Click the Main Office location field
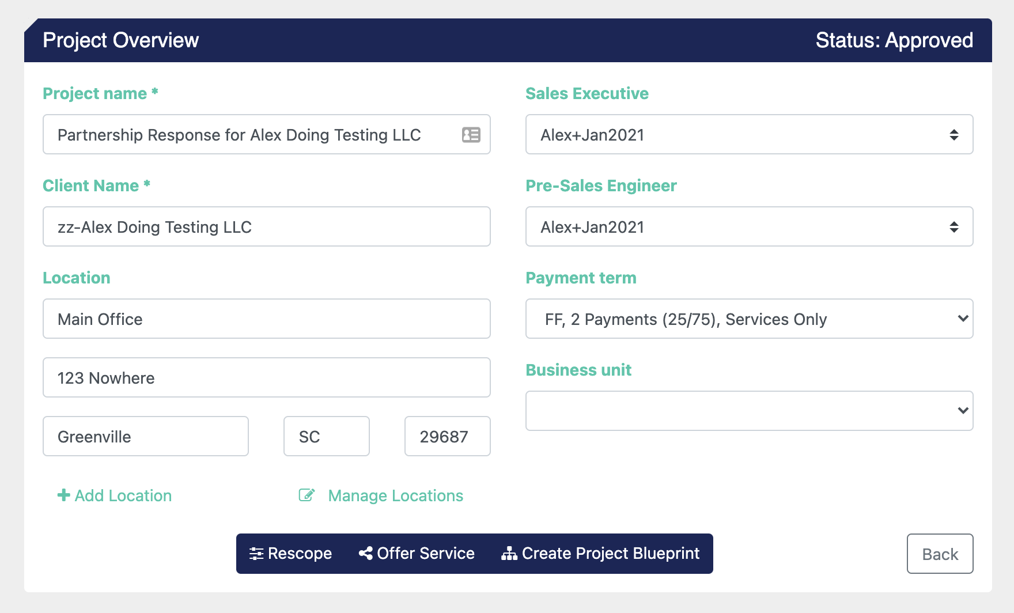Image resolution: width=1014 pixels, height=613 pixels. pos(266,319)
